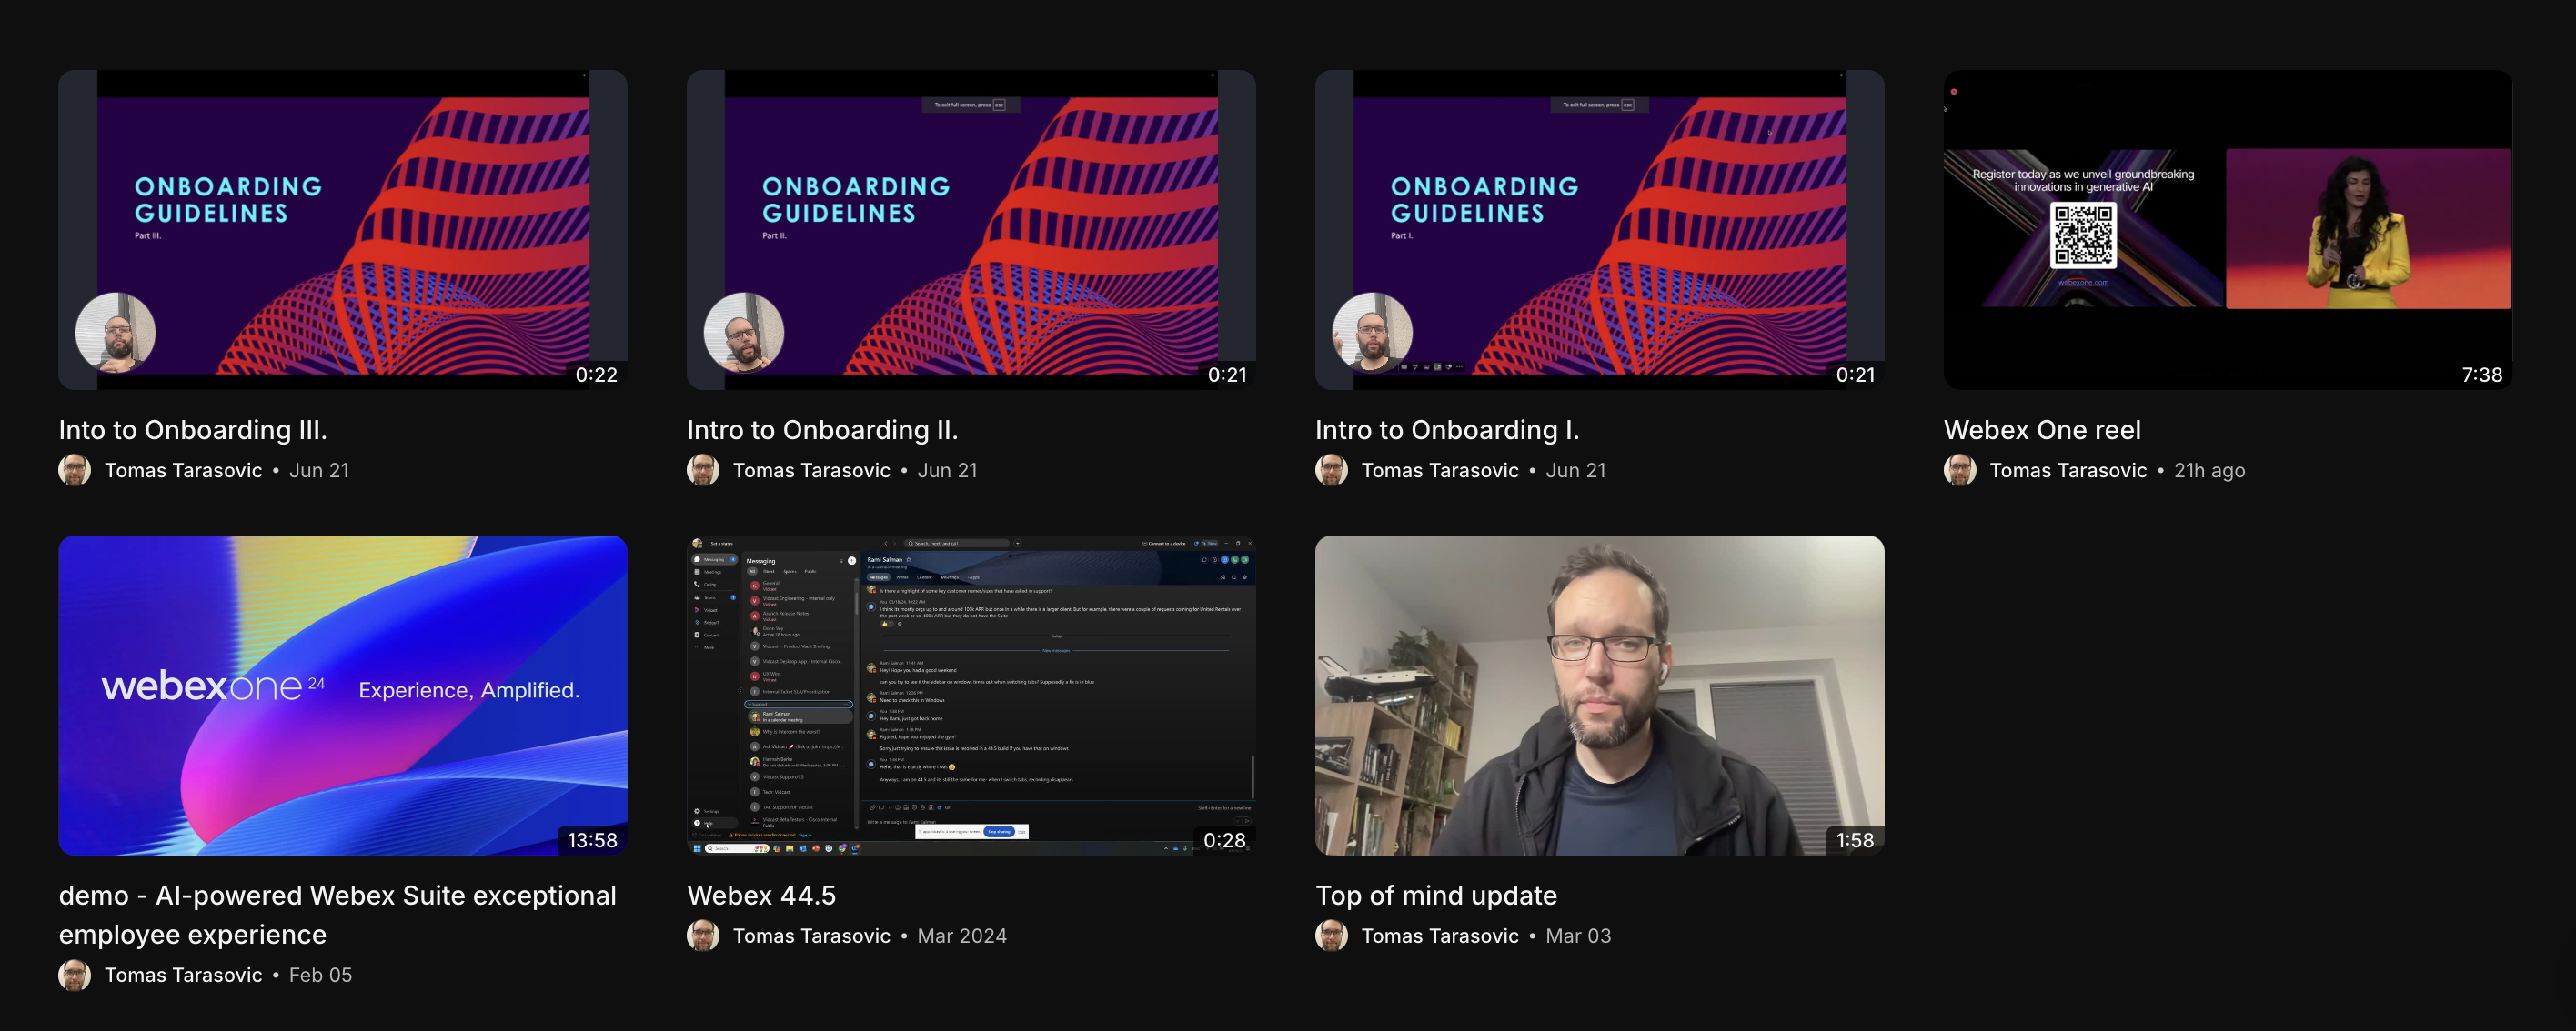
Task: Click author avatar under Webex One reel
Action: pos(1960,470)
